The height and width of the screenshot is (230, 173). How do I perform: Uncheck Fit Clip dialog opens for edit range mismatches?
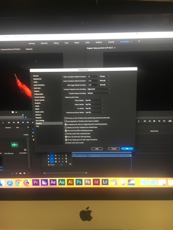(66, 140)
